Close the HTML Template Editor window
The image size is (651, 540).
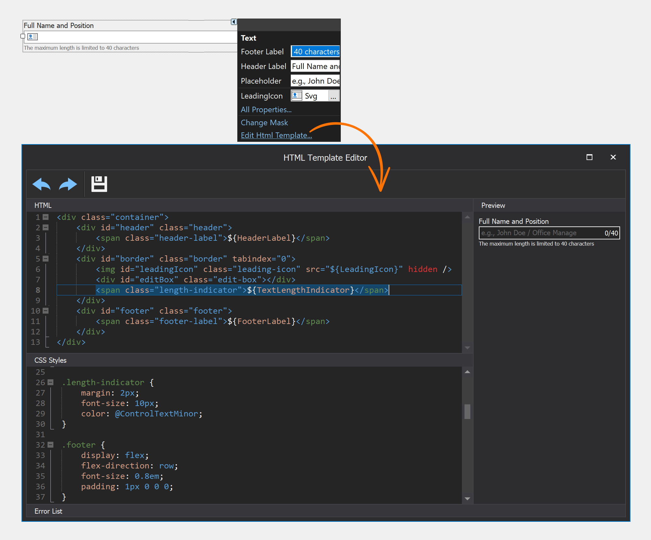click(613, 157)
